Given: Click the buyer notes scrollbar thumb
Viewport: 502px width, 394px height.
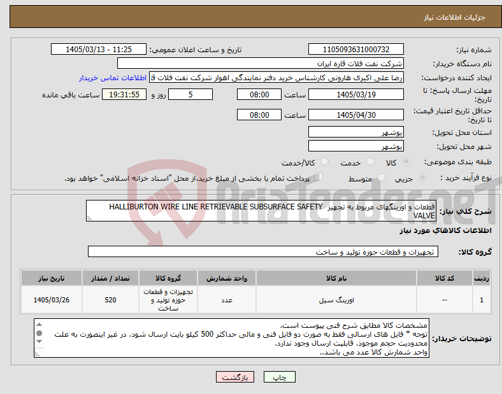Looking at the screenshot, I should [x=39, y=334].
